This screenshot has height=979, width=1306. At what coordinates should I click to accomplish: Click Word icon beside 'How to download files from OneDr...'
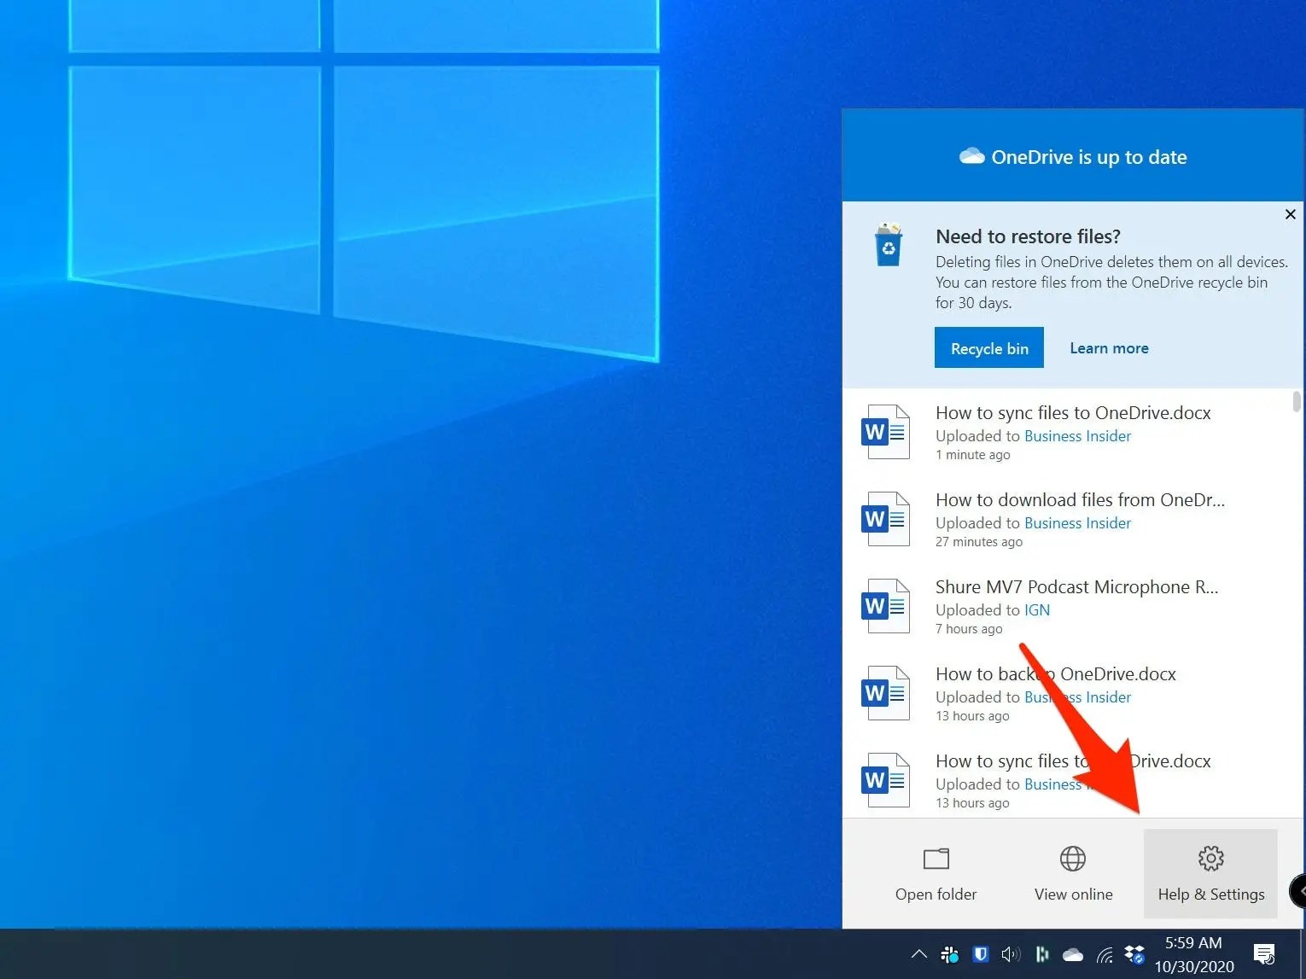[x=884, y=519]
